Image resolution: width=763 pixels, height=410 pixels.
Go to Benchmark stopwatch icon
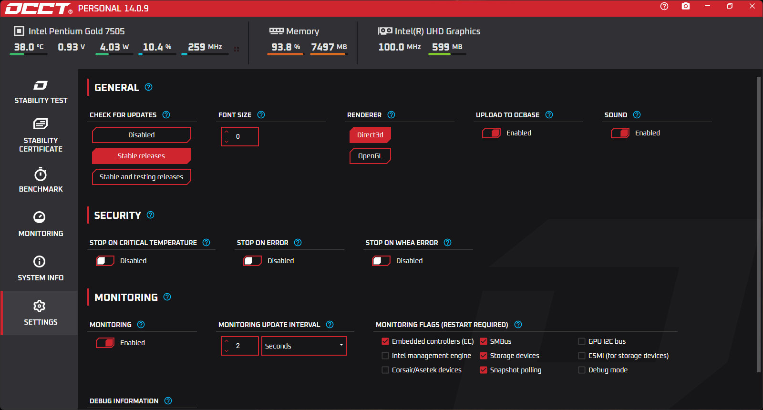click(41, 174)
